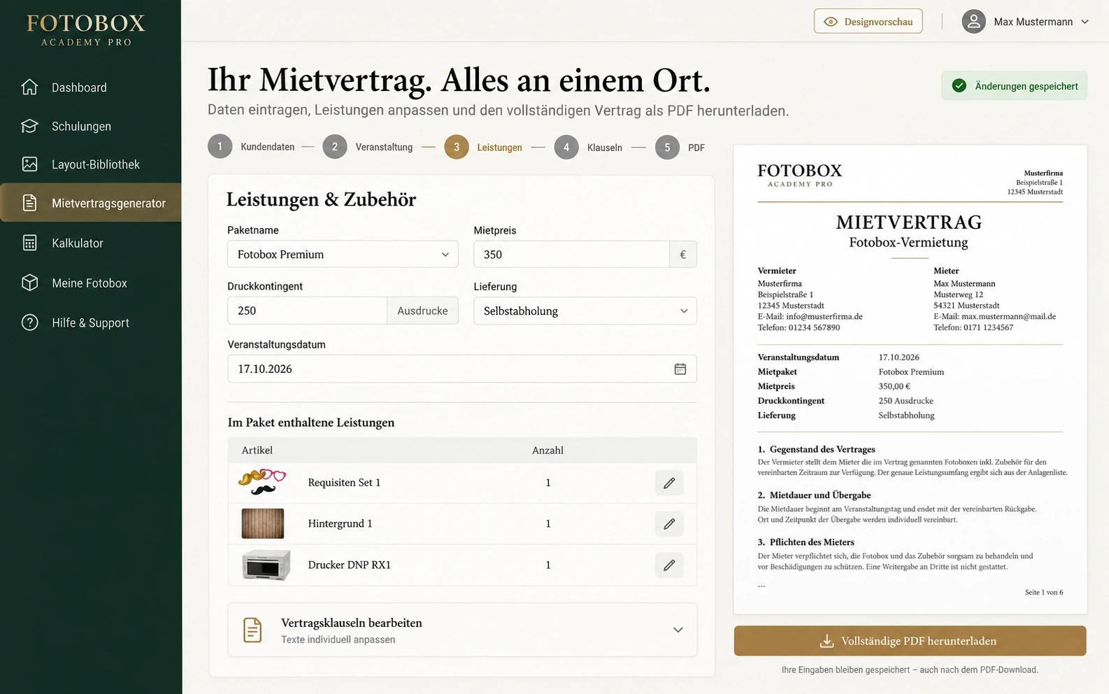The width and height of the screenshot is (1109, 694).
Task: Click the Drucker DNP RX1 printer thumbnail
Action: (x=266, y=565)
